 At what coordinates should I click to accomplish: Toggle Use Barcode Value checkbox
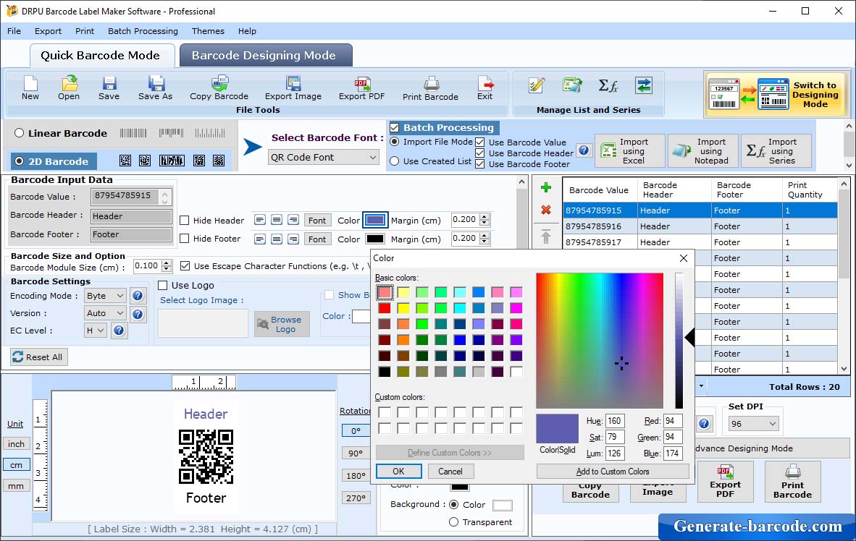(x=480, y=142)
